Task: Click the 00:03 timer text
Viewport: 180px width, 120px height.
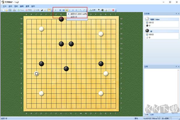Action: coord(151,34)
